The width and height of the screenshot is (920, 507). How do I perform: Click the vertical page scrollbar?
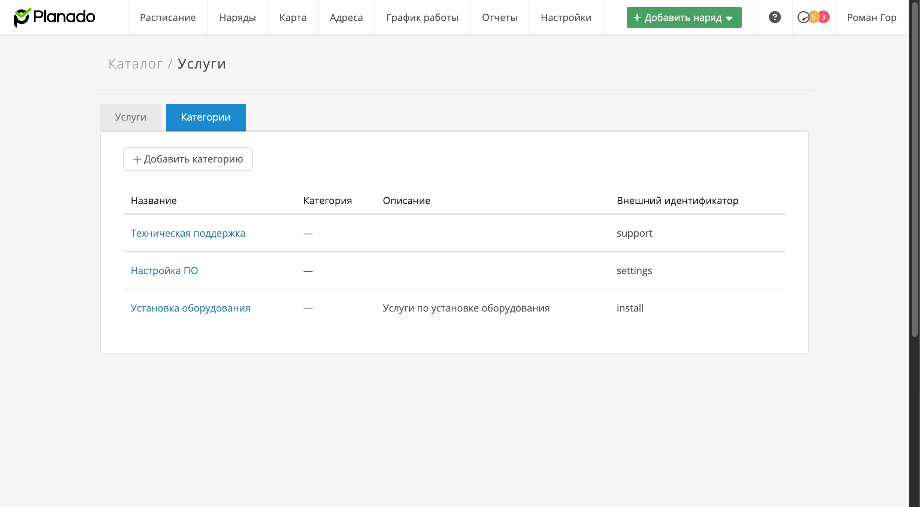(914, 169)
